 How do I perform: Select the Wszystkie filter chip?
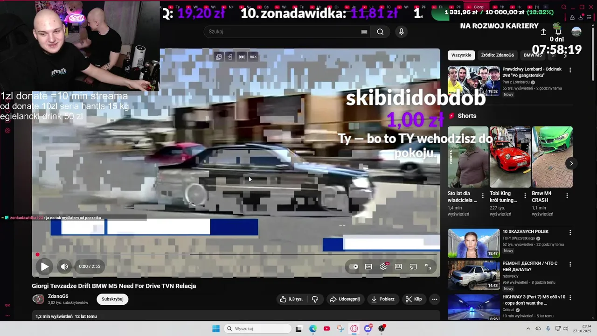(x=461, y=55)
